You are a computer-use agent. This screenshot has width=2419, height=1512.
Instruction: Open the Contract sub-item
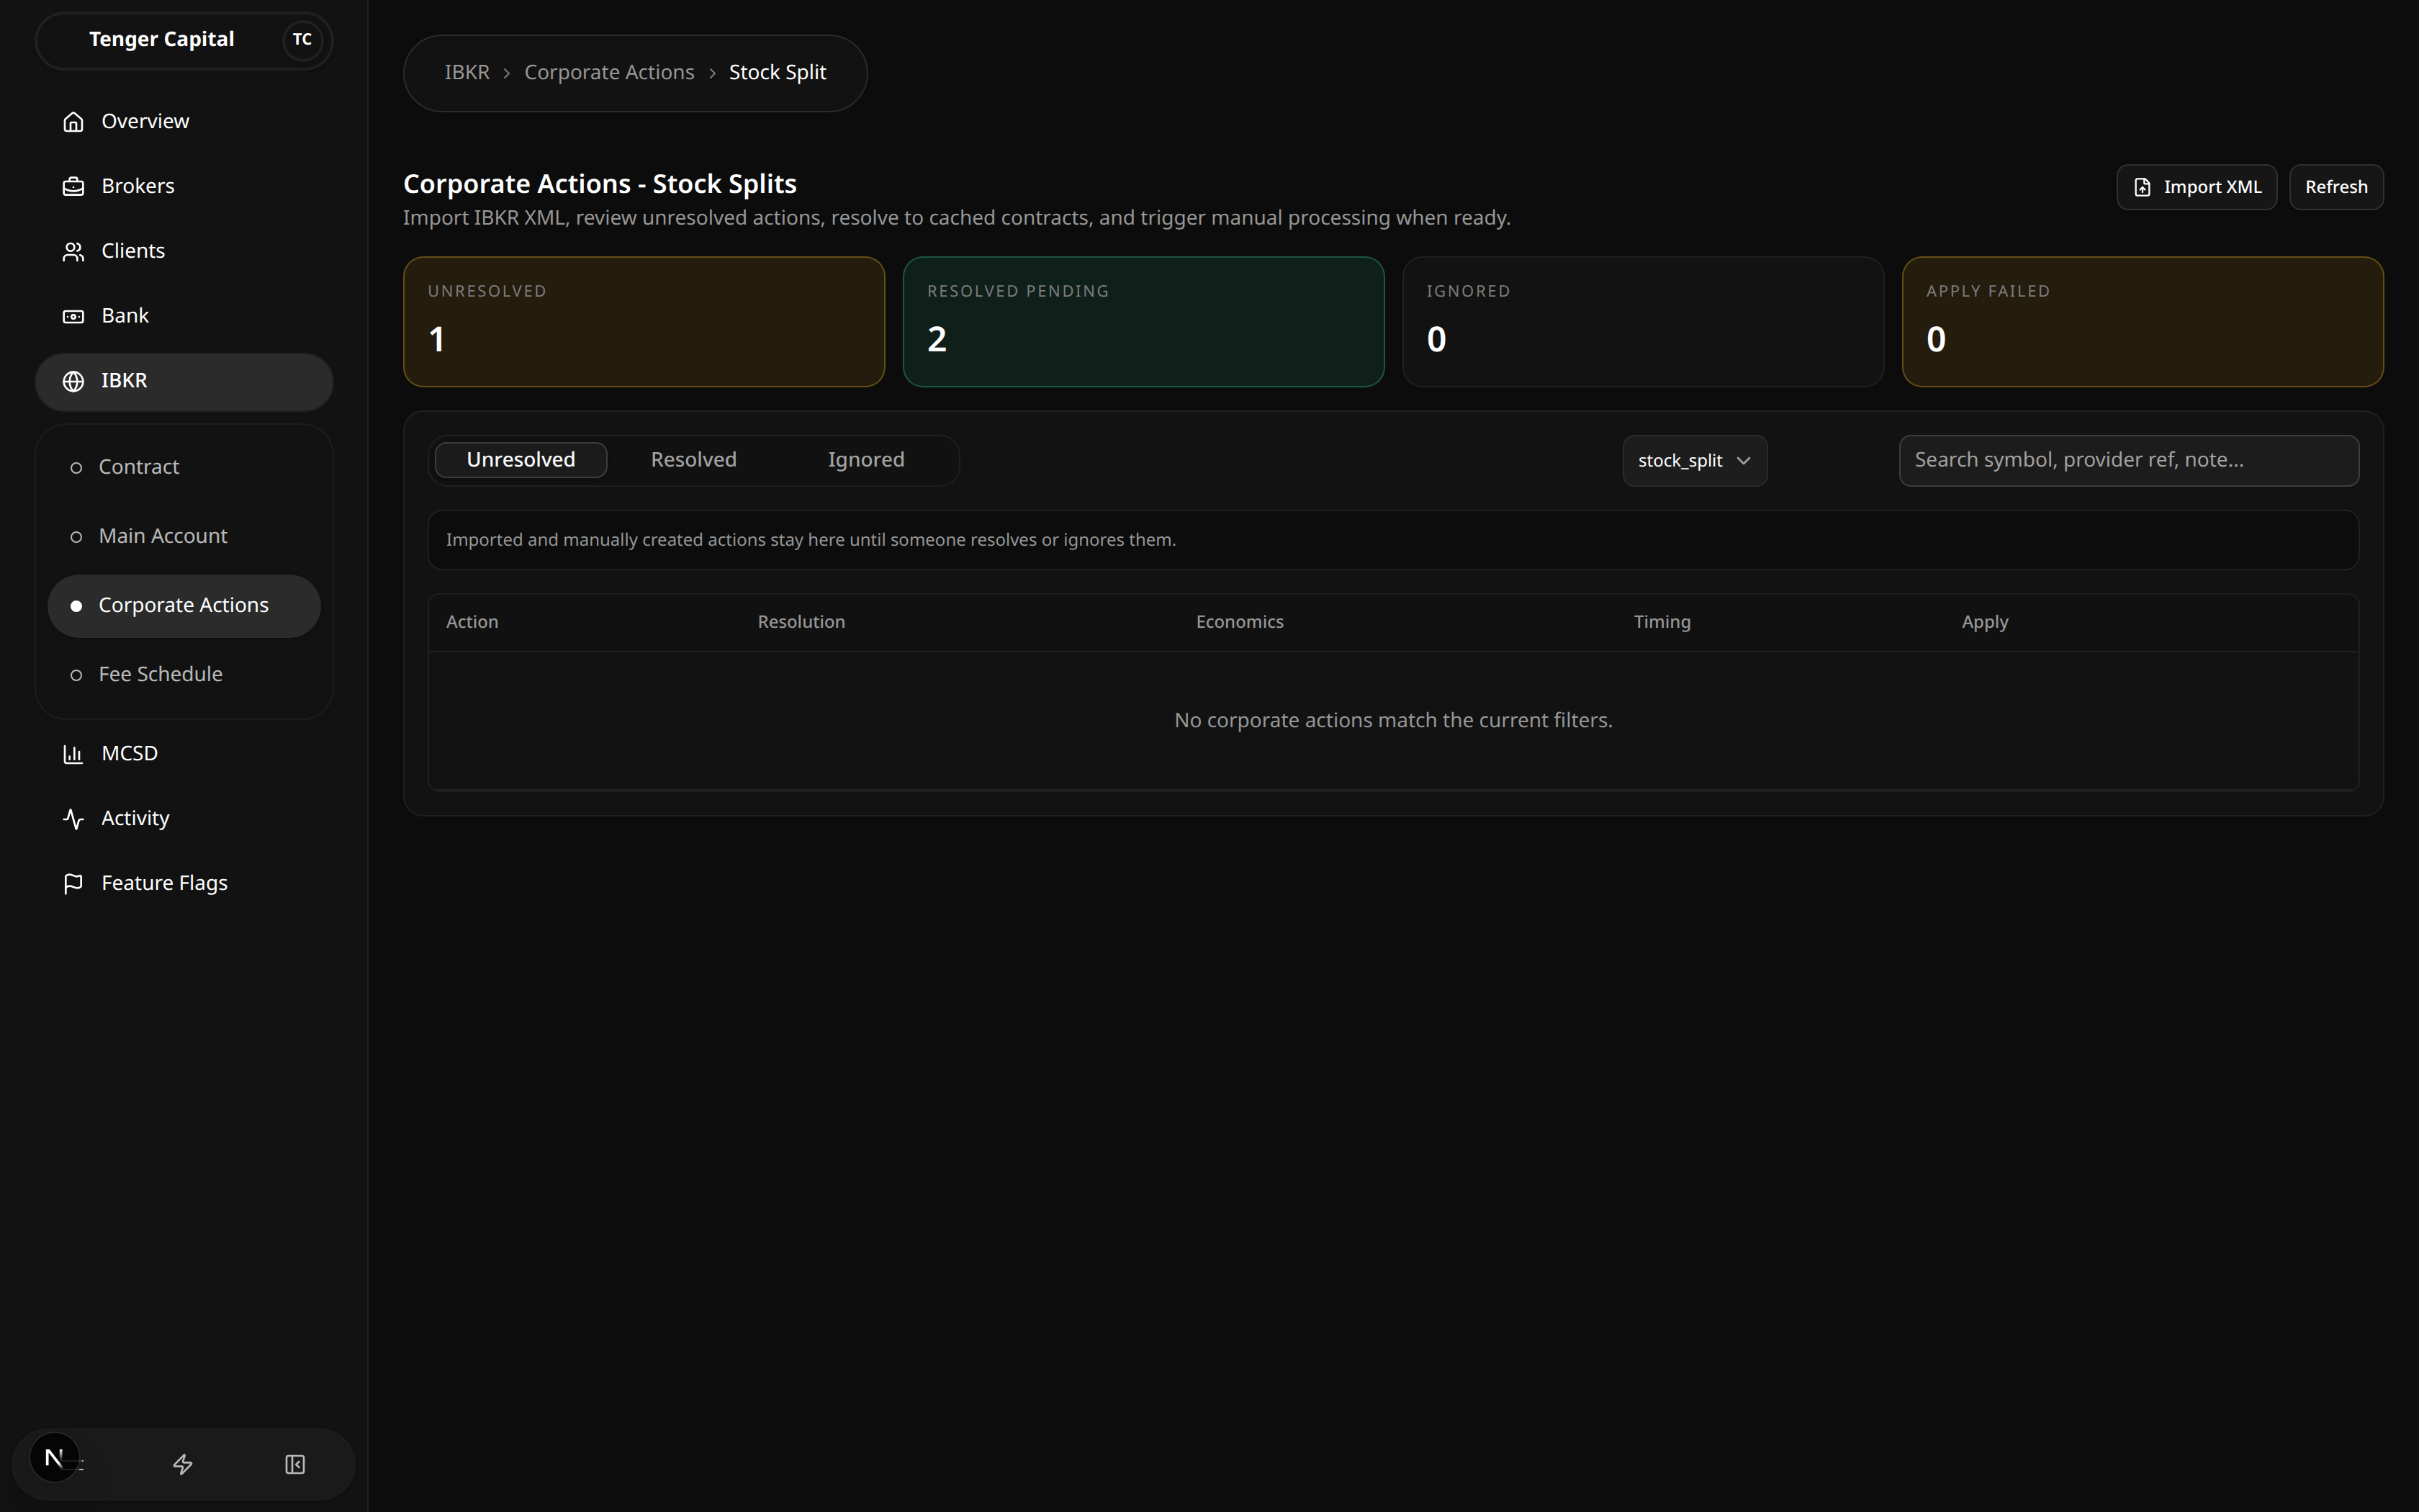184,467
